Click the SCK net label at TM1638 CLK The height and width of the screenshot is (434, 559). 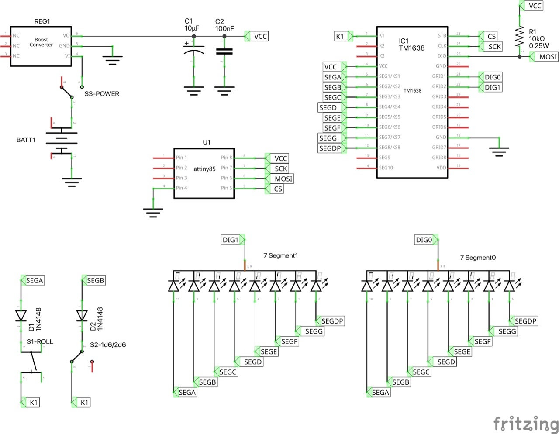[490, 46]
